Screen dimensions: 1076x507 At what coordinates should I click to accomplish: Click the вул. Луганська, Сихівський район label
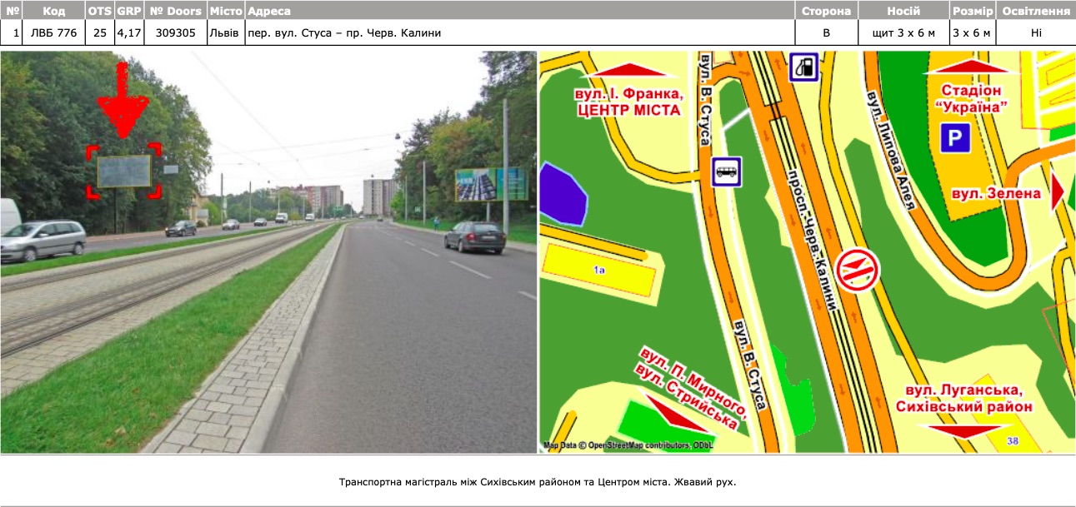[x=963, y=398]
